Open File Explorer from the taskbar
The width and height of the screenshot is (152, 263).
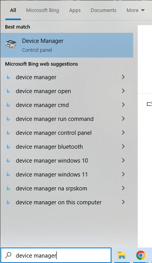tap(122, 255)
